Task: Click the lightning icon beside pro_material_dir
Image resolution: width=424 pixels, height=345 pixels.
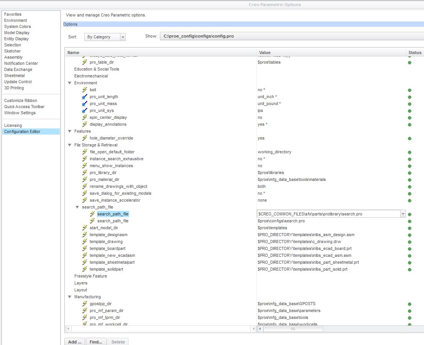Action: pos(85,179)
